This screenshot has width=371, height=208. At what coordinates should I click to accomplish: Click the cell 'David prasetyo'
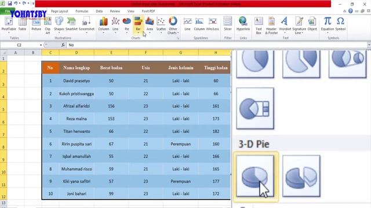tap(77, 81)
